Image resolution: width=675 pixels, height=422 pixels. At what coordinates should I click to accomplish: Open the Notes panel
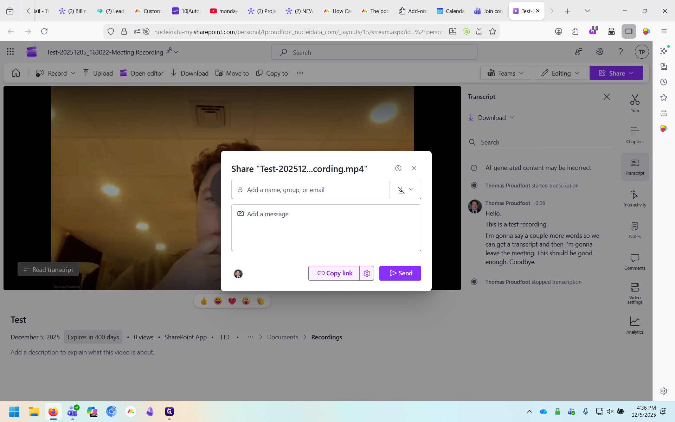tap(635, 230)
